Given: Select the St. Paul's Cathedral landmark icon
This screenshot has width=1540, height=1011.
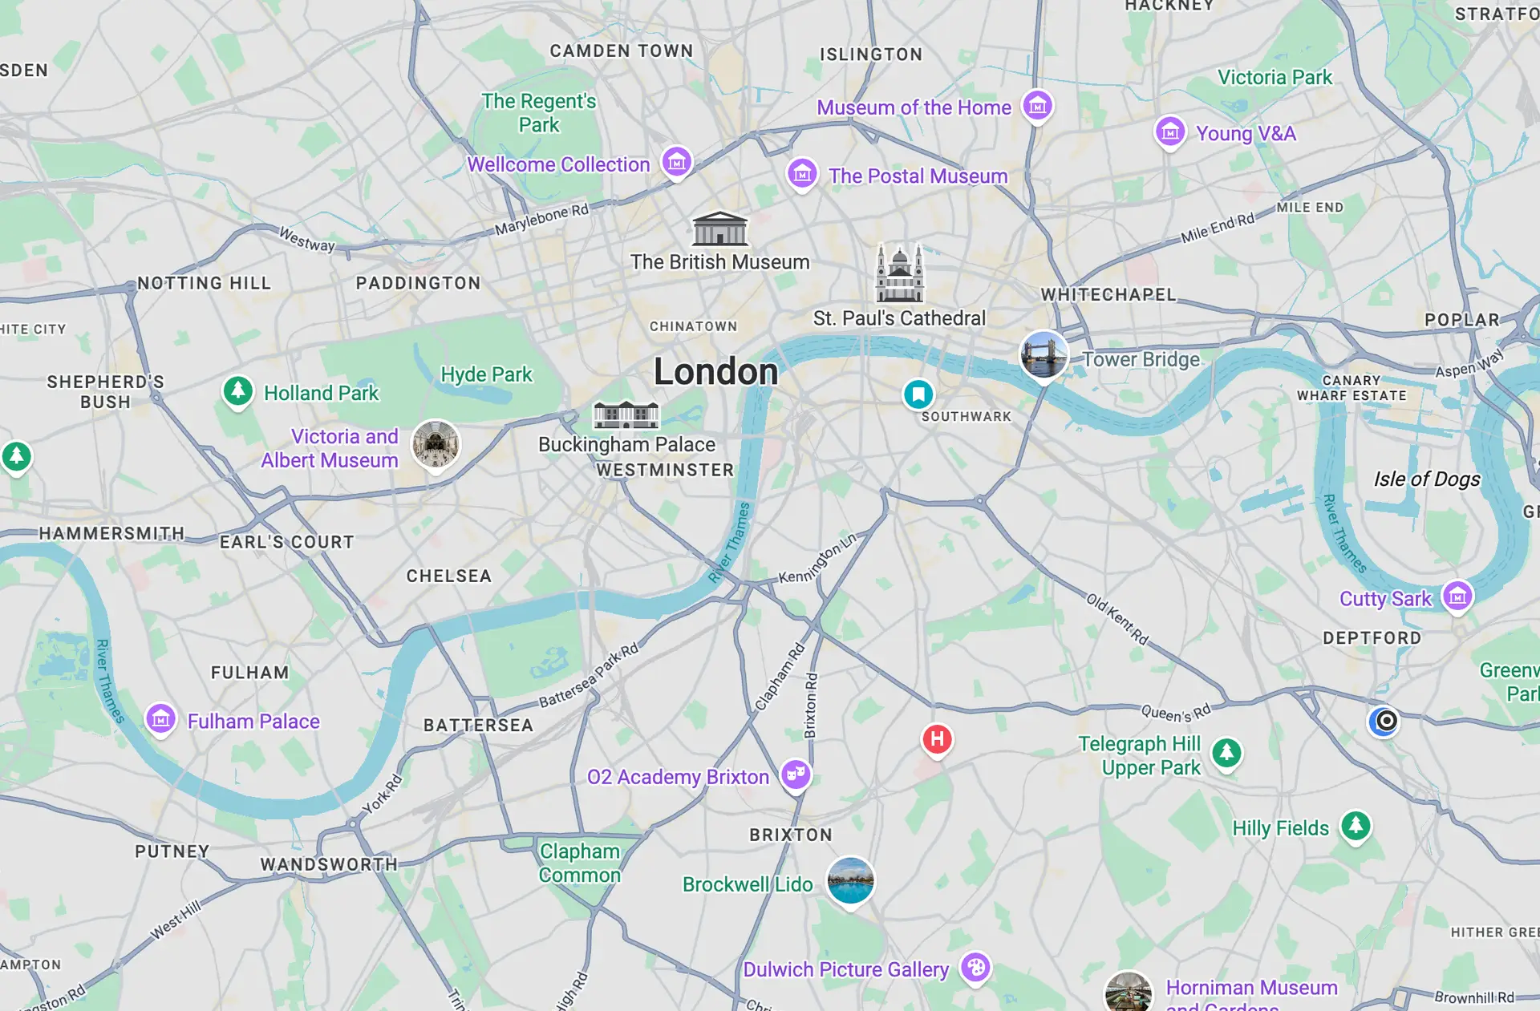Looking at the screenshot, I should pyautogui.click(x=899, y=273).
